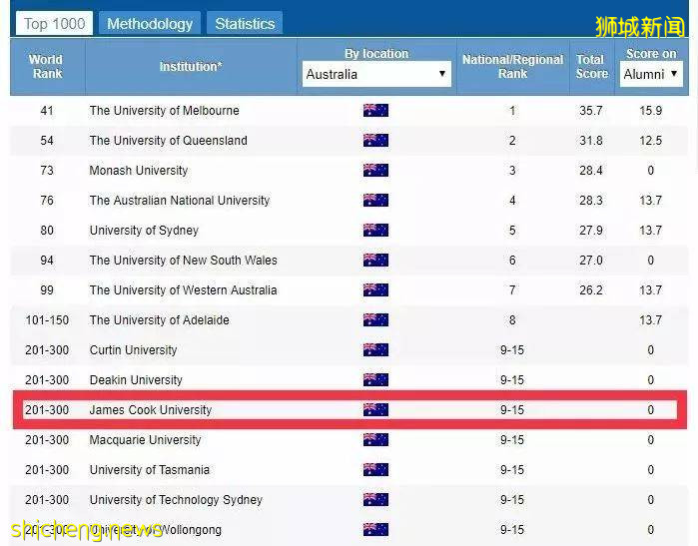Viewport: 698px width, 546px height.
Task: Open The Australian National University link
Action: click(180, 201)
